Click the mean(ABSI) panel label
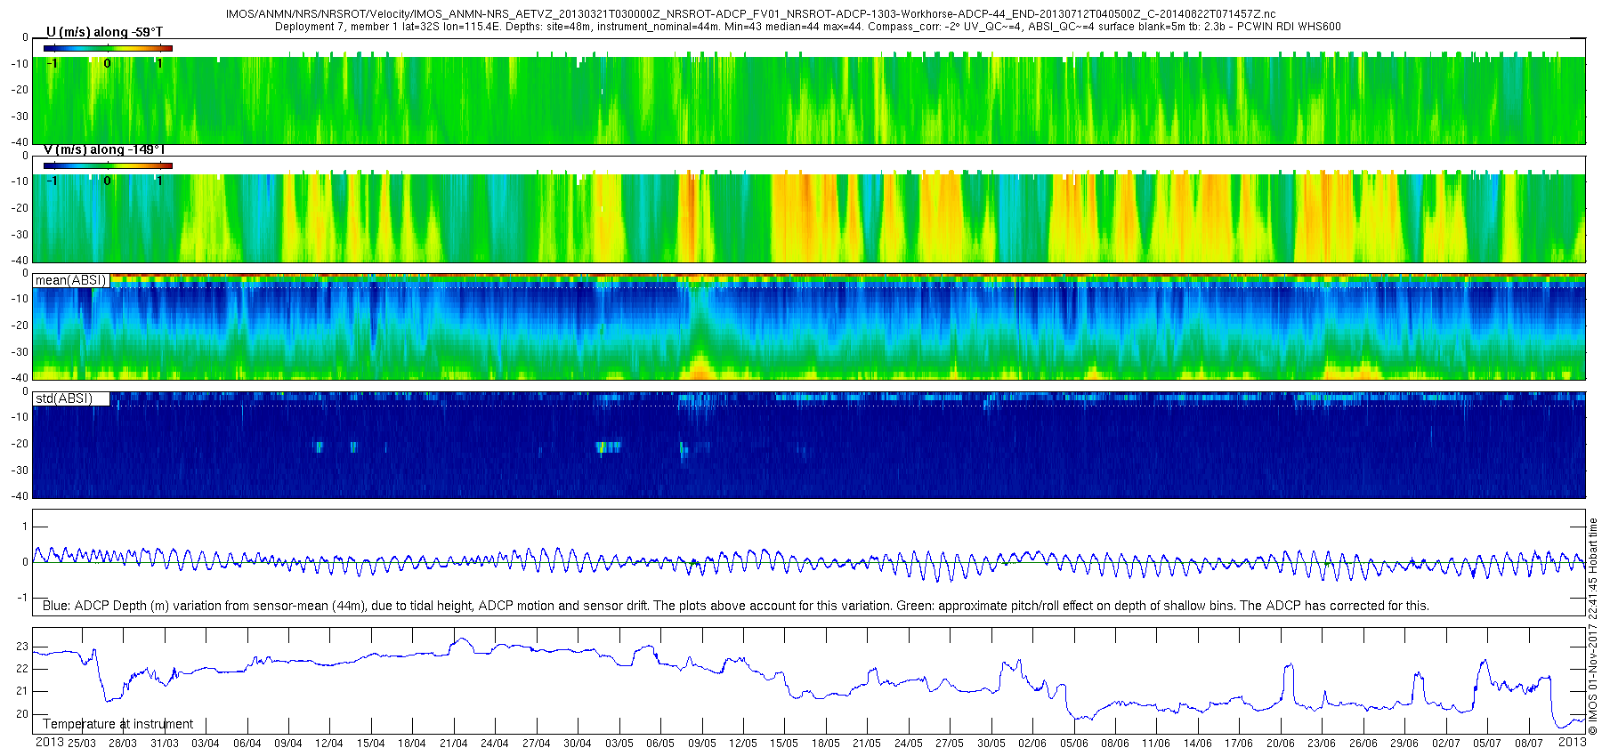1602x756 pixels. click(71, 280)
